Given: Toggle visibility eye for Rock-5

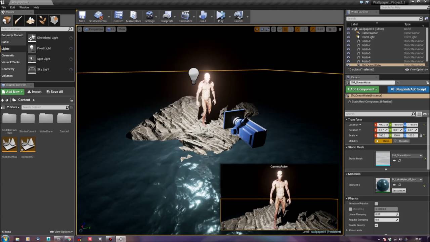Looking at the screenshot, I should point(348,53).
